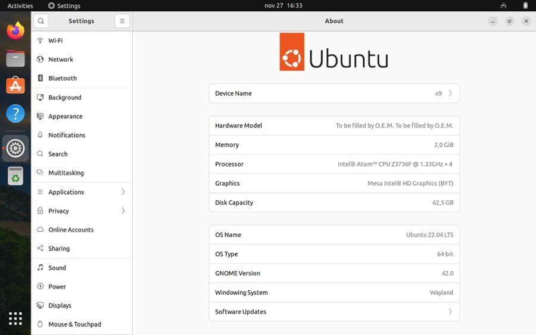Open the Activities overview
536x335 pixels.
pos(20,5)
